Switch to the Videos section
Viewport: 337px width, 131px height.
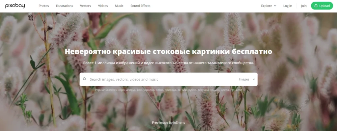tap(103, 6)
